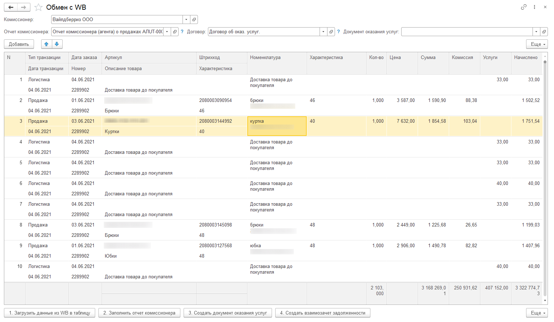The width and height of the screenshot is (554, 322).
Task: Copy link via the chain icon
Action: [x=524, y=7]
